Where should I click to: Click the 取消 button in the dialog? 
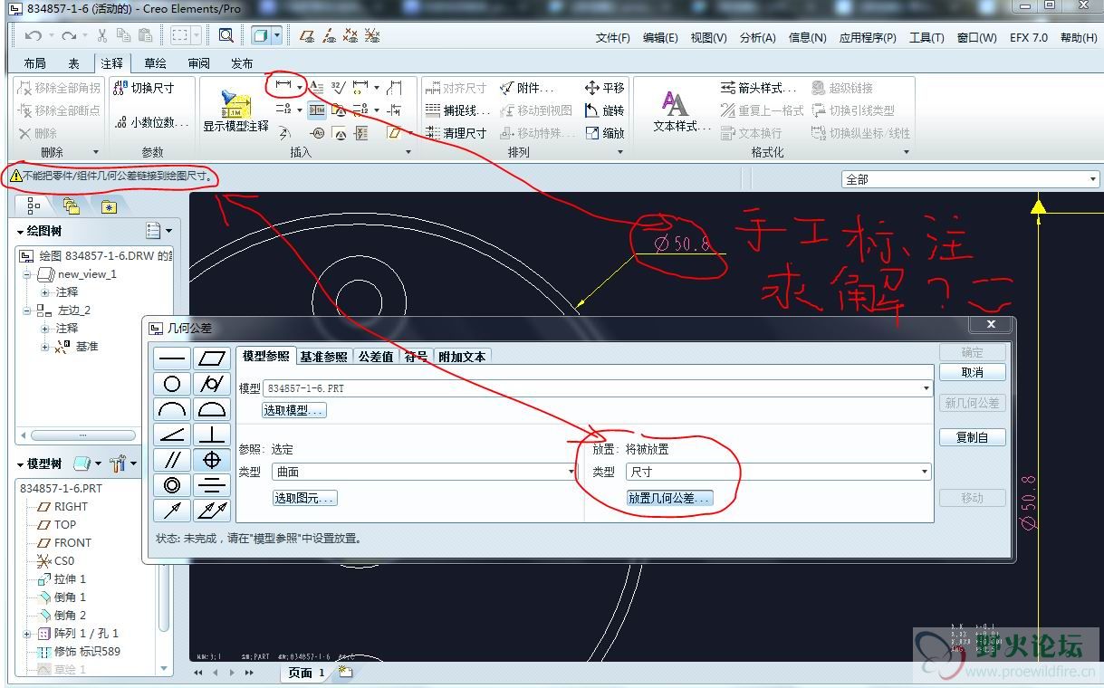972,372
